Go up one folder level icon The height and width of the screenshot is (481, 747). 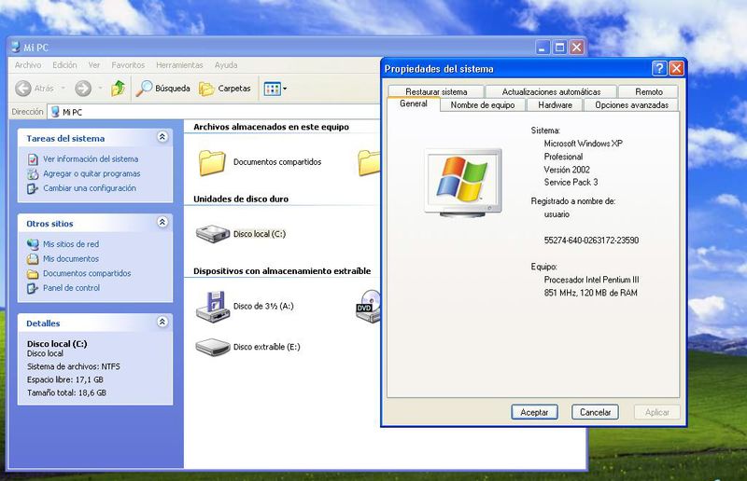(x=119, y=88)
